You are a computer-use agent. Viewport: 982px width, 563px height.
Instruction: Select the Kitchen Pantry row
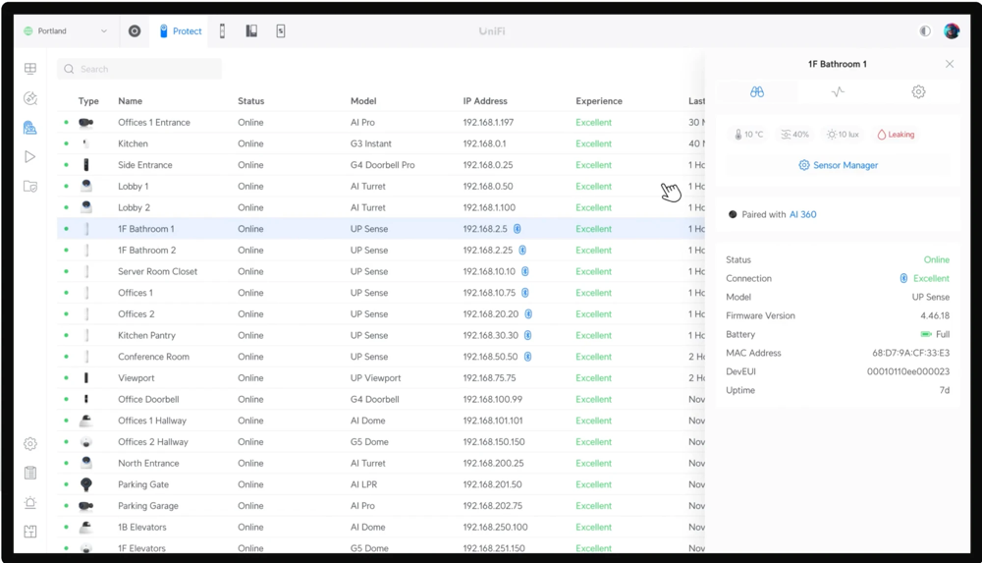click(x=381, y=335)
